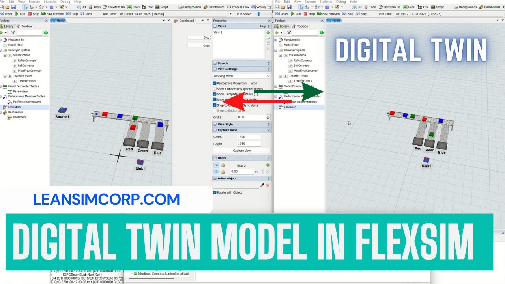
Task: Open Excel interface in left window toolbar
Action: pos(133,7)
